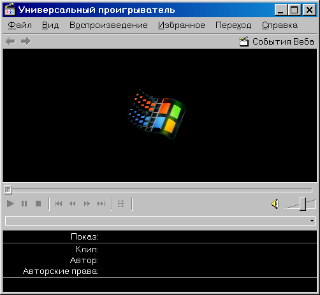
Task: Click the Автор: label
Action: 84,260
